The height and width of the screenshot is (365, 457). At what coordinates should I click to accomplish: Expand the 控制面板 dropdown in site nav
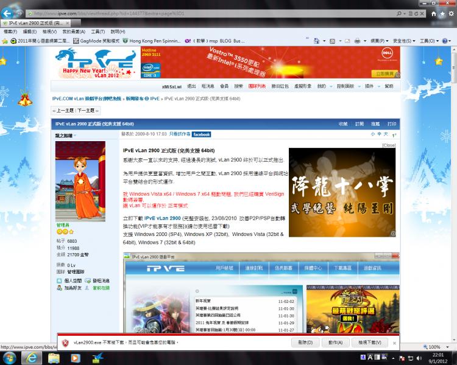pyautogui.click(x=359, y=86)
